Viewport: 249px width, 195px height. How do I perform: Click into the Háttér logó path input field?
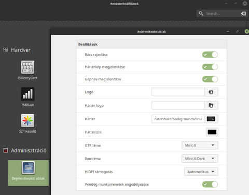[x=178, y=105]
